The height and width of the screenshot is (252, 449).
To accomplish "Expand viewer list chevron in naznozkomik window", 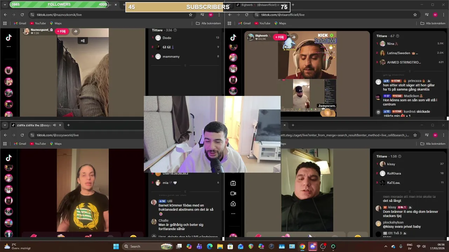I will click(185, 65).
